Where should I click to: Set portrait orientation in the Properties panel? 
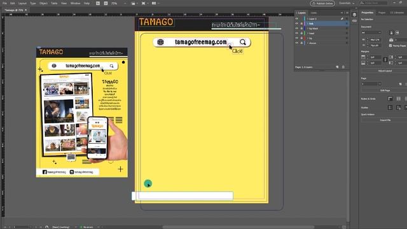pyautogui.click(x=392, y=32)
